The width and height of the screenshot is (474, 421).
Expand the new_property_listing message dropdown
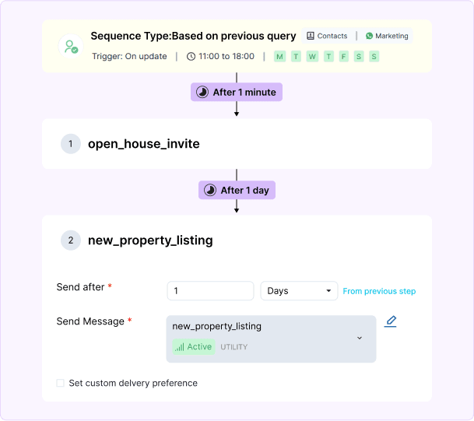click(359, 338)
